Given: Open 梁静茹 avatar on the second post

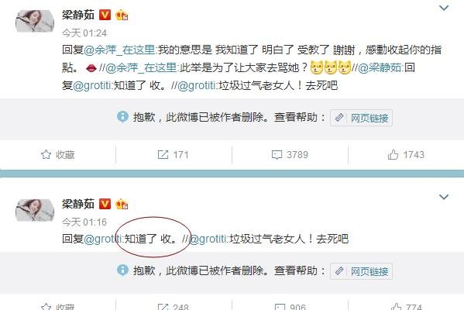Looking at the screenshot, I should 35,210.
